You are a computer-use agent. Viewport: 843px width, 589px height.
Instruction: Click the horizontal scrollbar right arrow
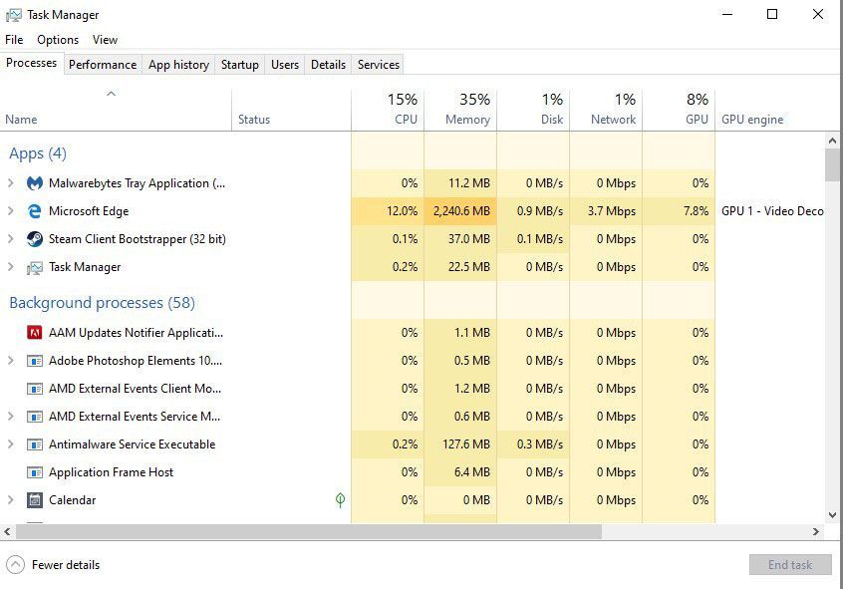click(x=815, y=532)
